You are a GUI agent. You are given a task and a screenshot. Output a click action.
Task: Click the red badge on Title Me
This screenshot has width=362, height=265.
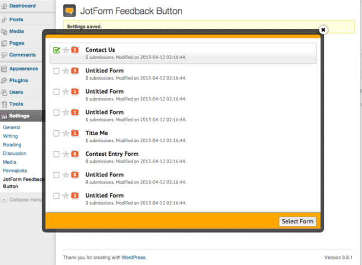point(75,133)
